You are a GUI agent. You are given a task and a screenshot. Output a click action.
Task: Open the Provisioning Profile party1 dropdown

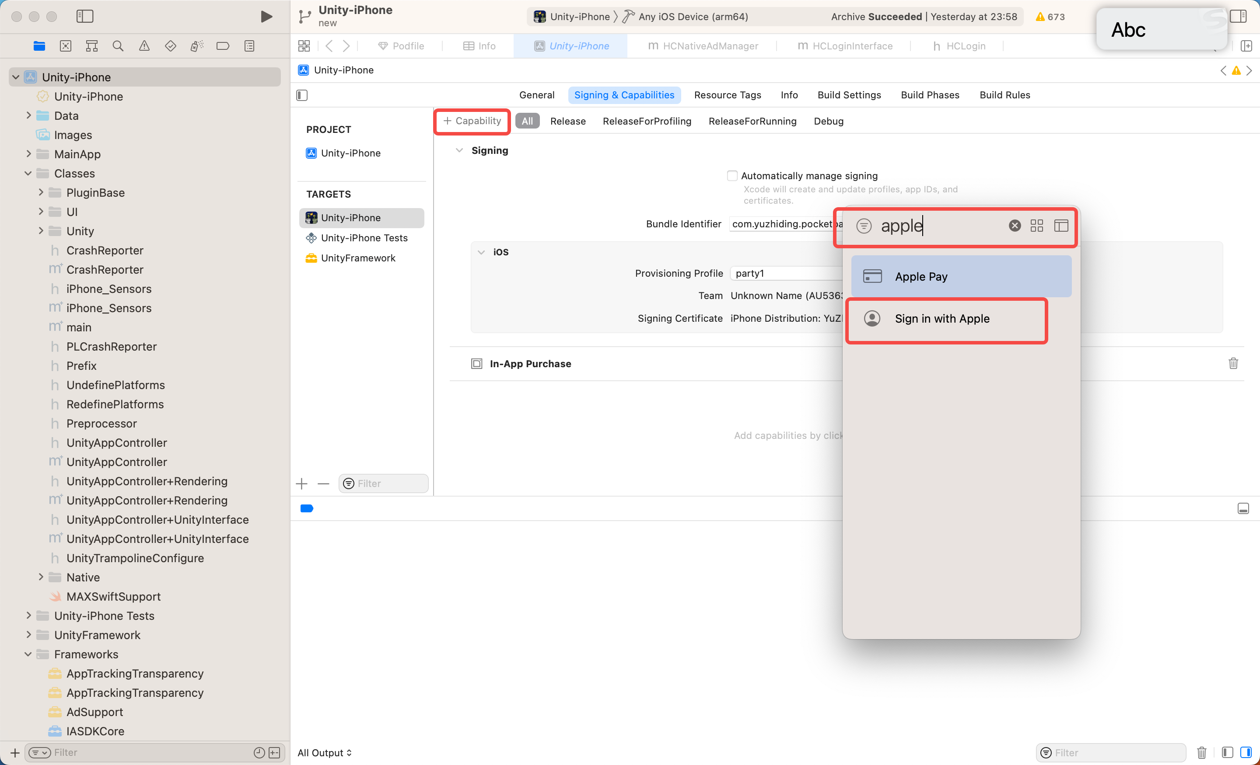click(786, 273)
